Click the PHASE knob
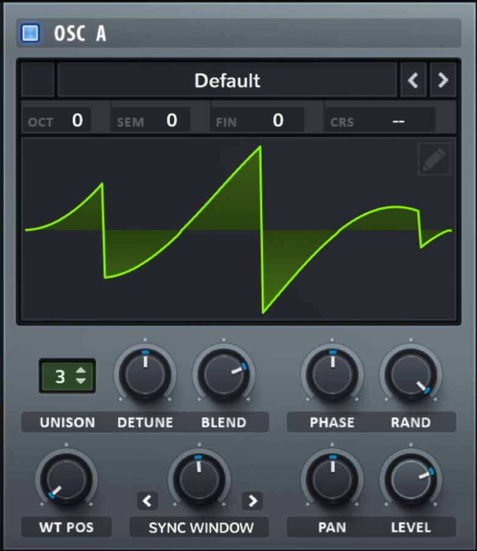Screen dimensions: 477x551 click(332, 374)
